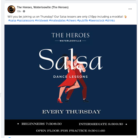The height and width of the screenshot is (138, 138).
Task: Select the #cheers hashtag
Action: 71,20
